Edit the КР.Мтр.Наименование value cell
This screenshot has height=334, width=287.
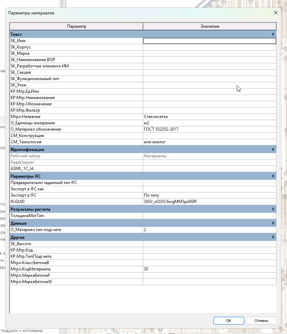pyautogui.click(x=209, y=98)
